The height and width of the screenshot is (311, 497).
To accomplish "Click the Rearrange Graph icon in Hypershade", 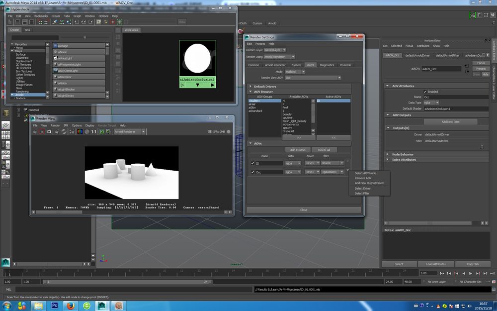I will click(62, 22).
